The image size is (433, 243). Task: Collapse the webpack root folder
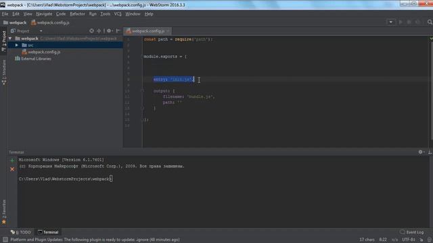[x=10, y=38]
